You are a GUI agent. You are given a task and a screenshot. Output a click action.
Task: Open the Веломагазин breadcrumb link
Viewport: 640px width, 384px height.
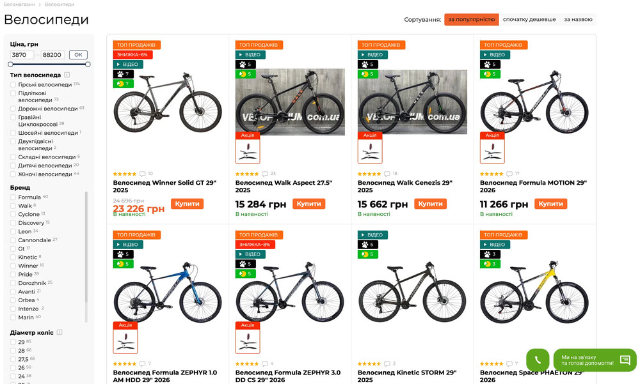click(x=19, y=4)
